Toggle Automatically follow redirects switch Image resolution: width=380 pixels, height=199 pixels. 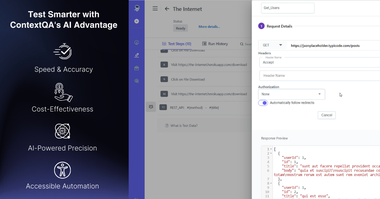point(263,103)
